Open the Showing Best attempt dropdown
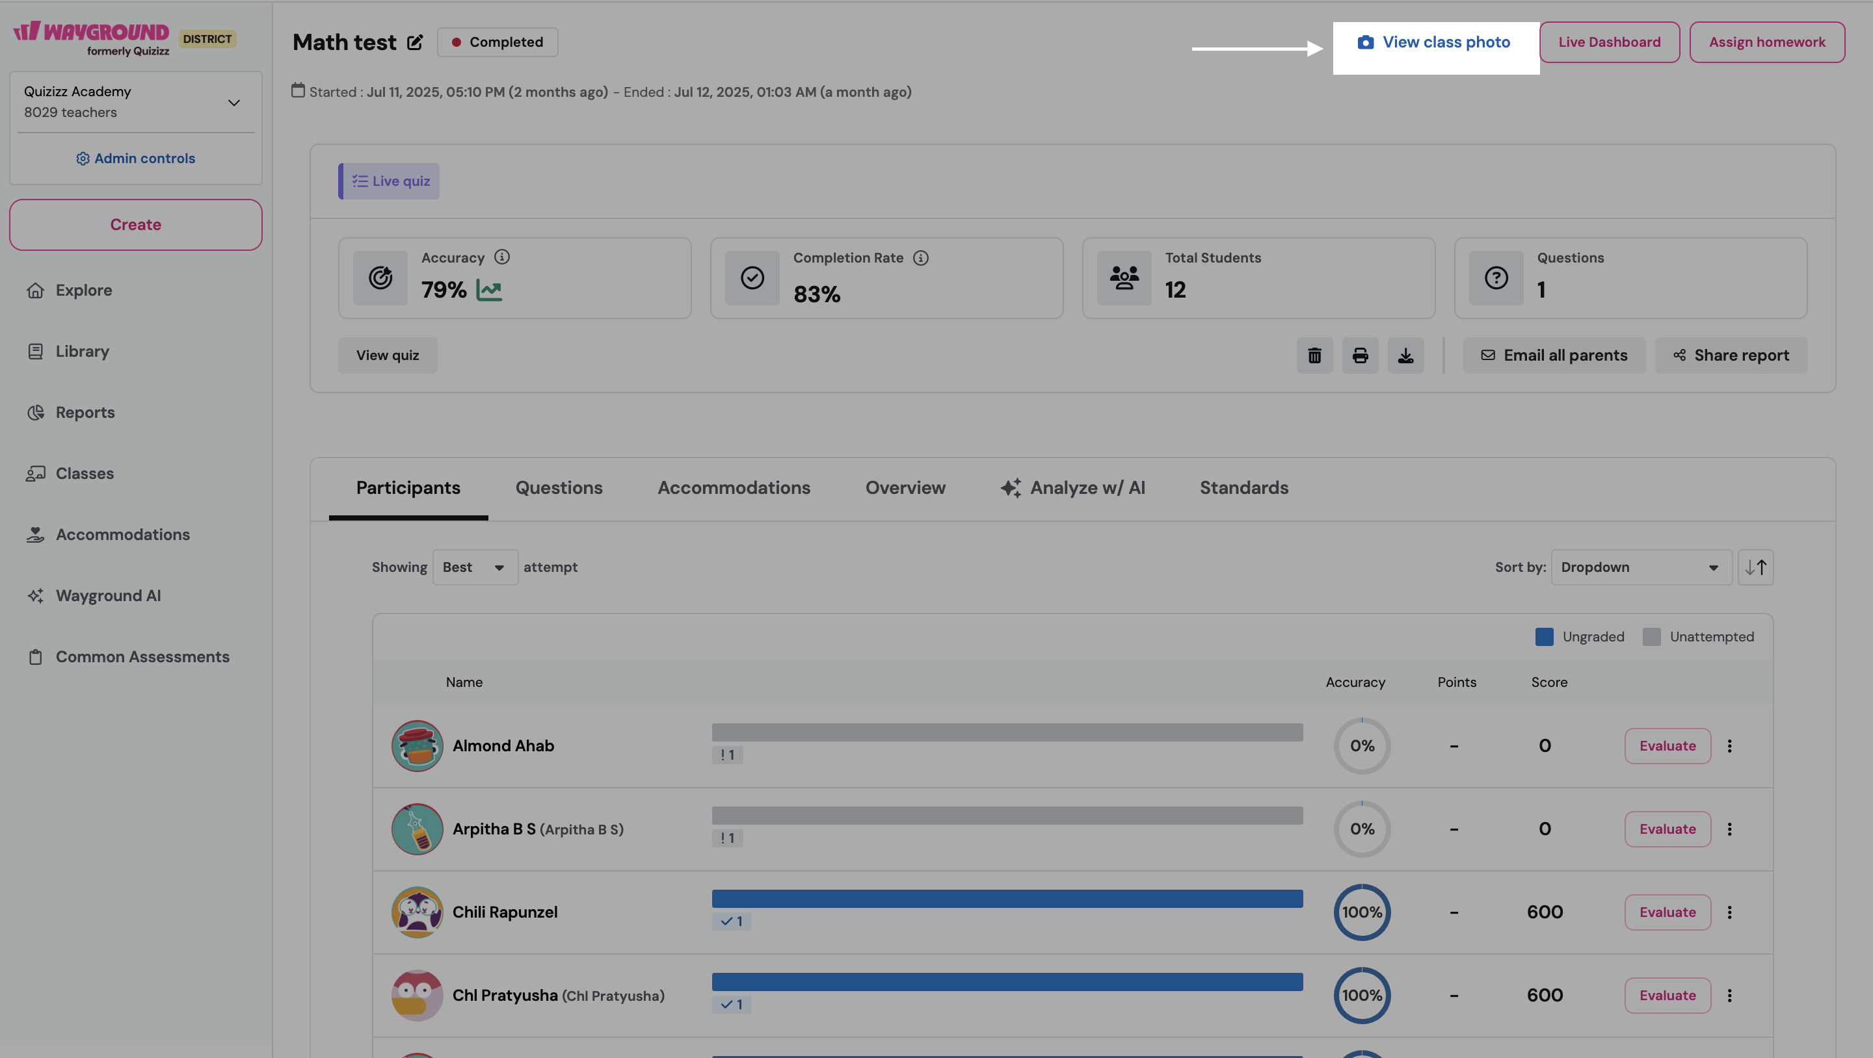The image size is (1873, 1058). click(475, 567)
